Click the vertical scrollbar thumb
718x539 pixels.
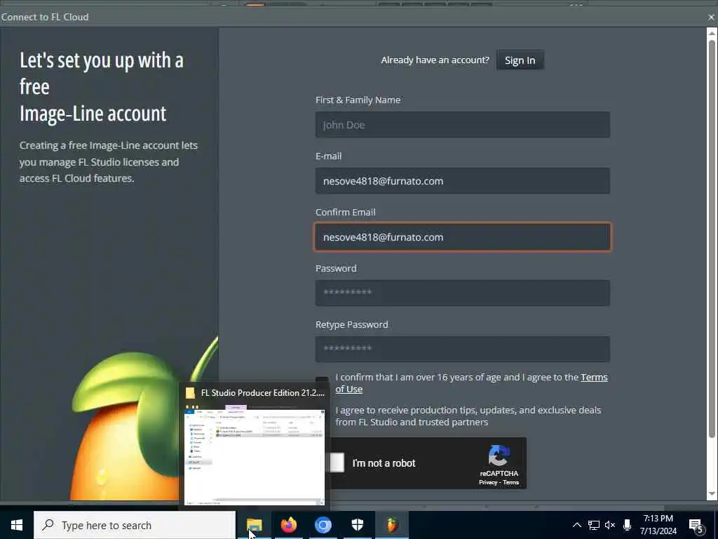(712, 239)
